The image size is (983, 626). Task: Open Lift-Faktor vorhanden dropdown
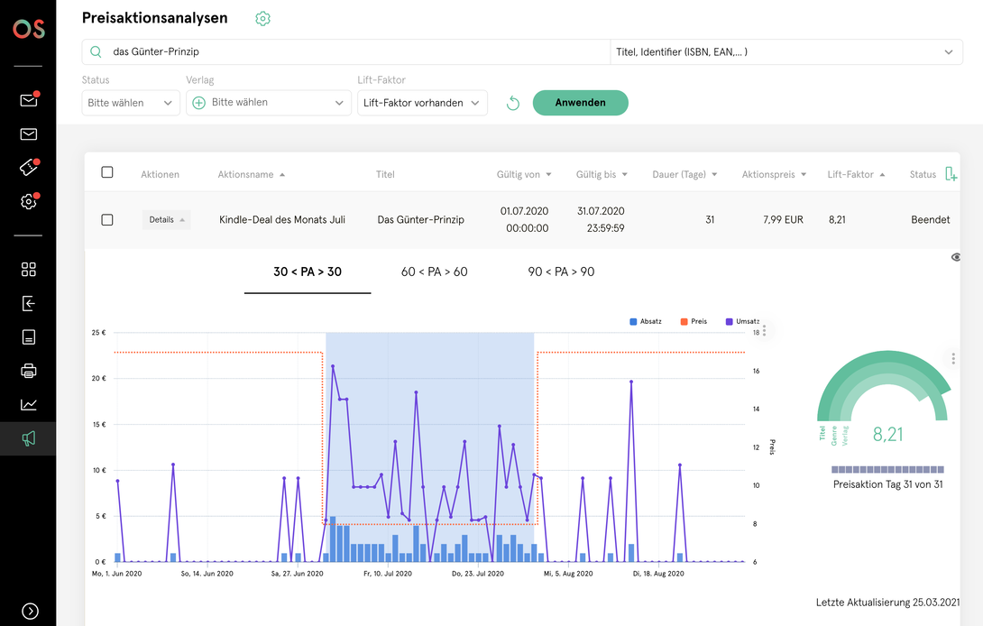[x=422, y=103]
